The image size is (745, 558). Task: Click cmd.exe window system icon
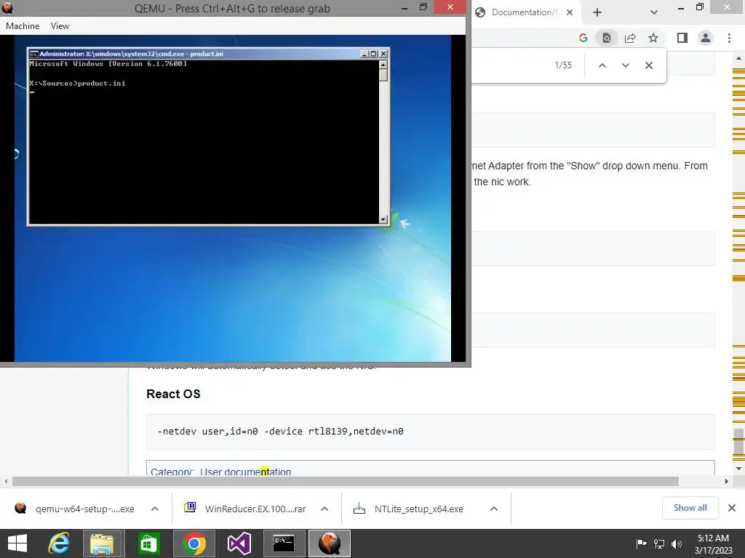click(x=33, y=54)
